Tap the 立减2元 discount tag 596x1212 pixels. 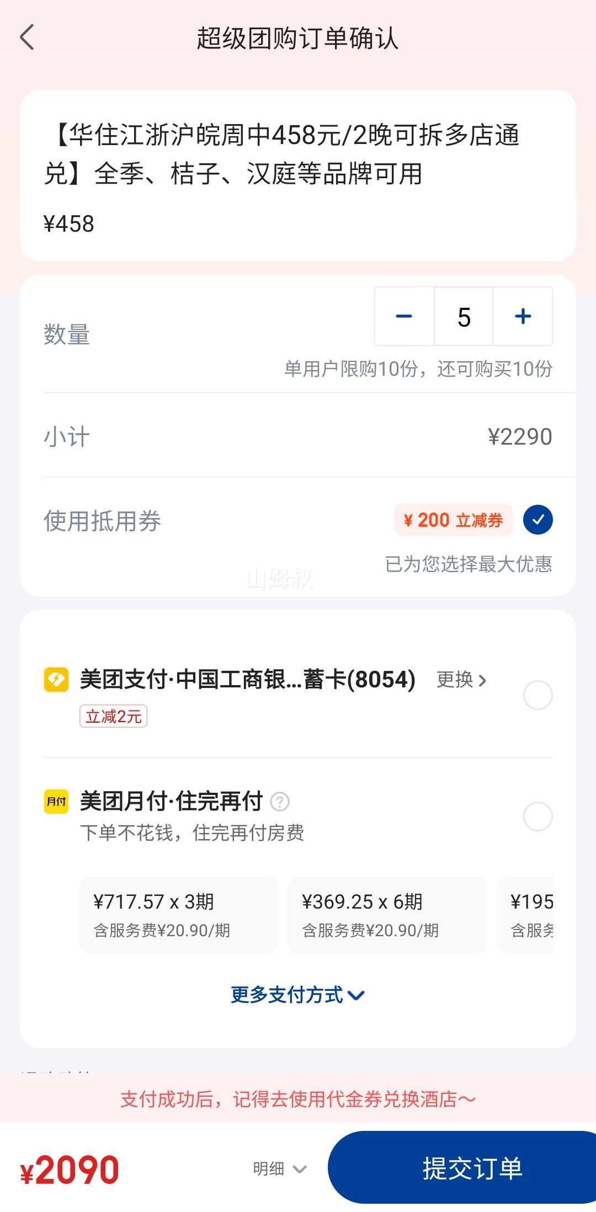pos(113,717)
